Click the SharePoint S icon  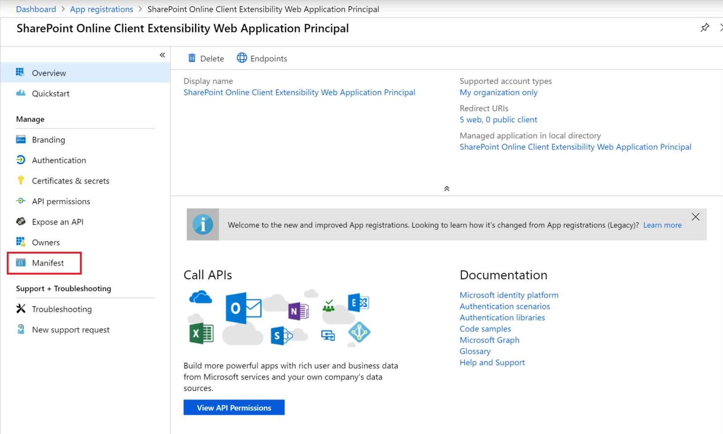click(x=281, y=336)
